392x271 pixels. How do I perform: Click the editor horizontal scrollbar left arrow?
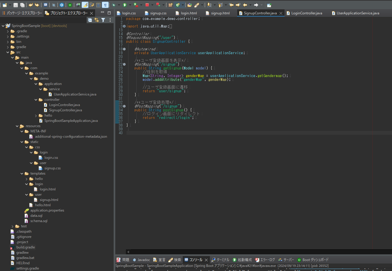[128, 252]
